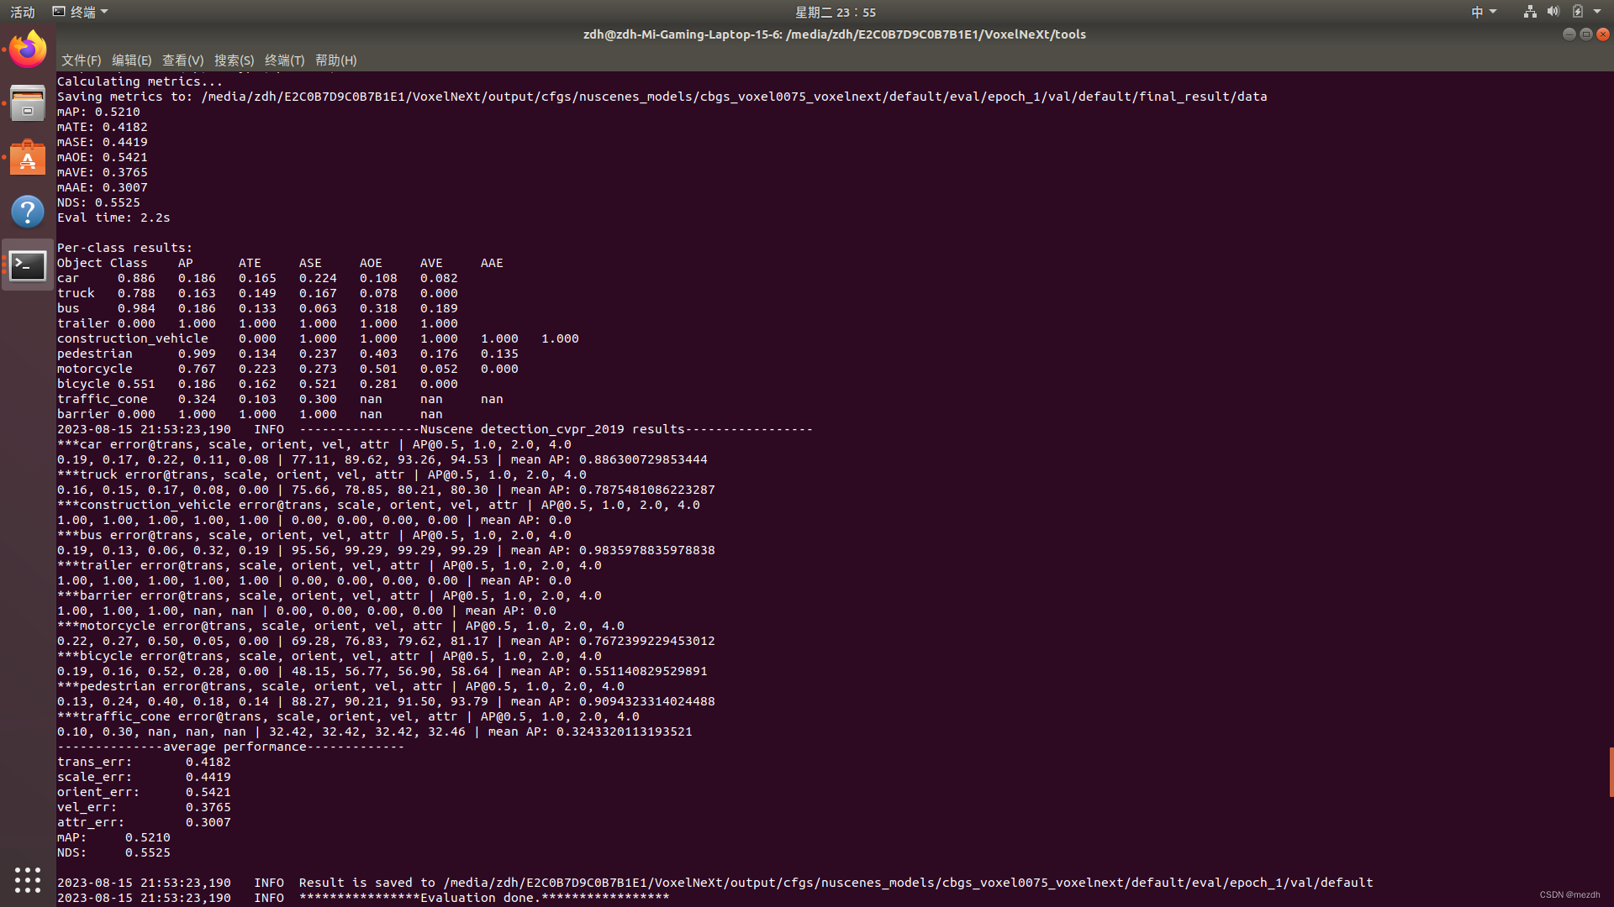The width and height of the screenshot is (1614, 907).
Task: Open the 帮助(H) menu
Action: 335,60
